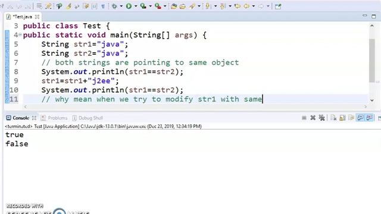The height and width of the screenshot is (214, 381).
Task: Click the editor scroll down arrow
Action: point(372,100)
